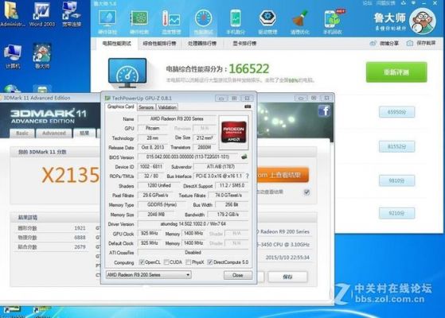The width and height of the screenshot is (445, 318).
Task: Click the Memory Size 2048 MB field
Action: 156,215
